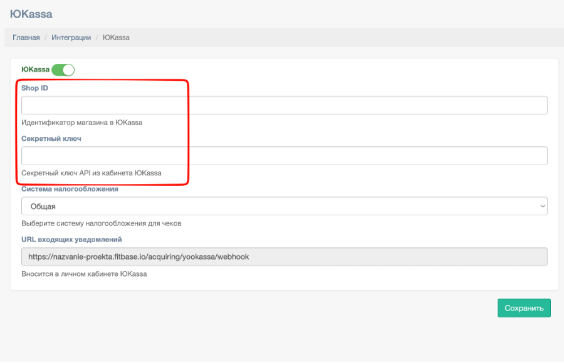Image resolution: width=564 pixels, height=363 pixels.
Task: Click hint 'Вносится в личном кабинете ЮKassa'
Action: tap(84, 274)
